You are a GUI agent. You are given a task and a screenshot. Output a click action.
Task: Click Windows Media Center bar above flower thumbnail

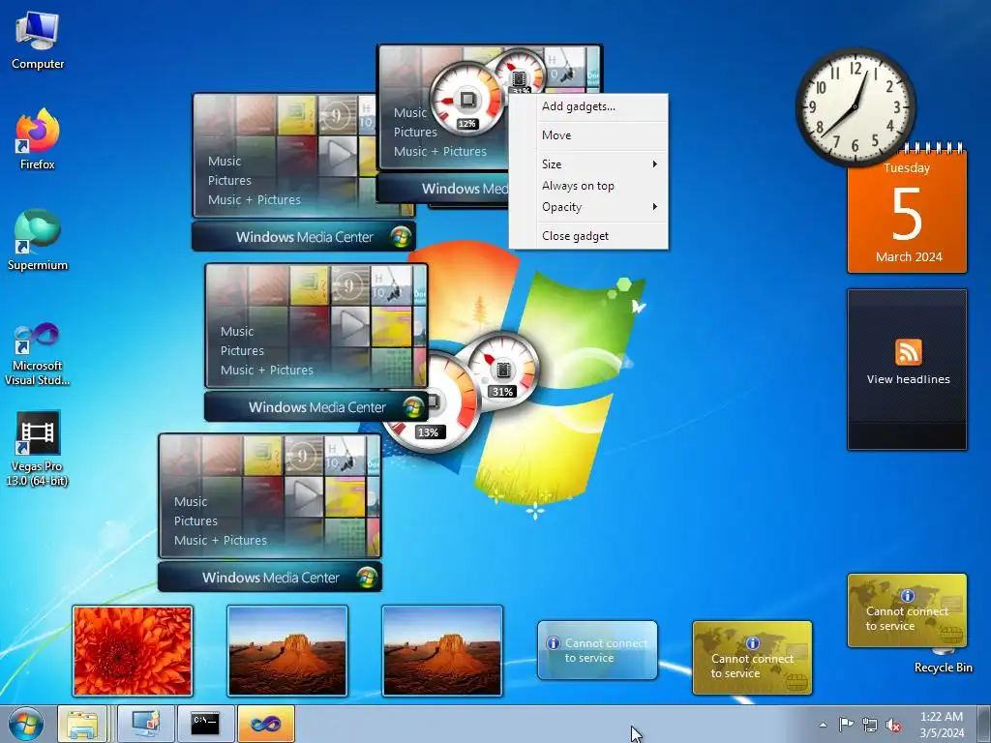point(270,578)
